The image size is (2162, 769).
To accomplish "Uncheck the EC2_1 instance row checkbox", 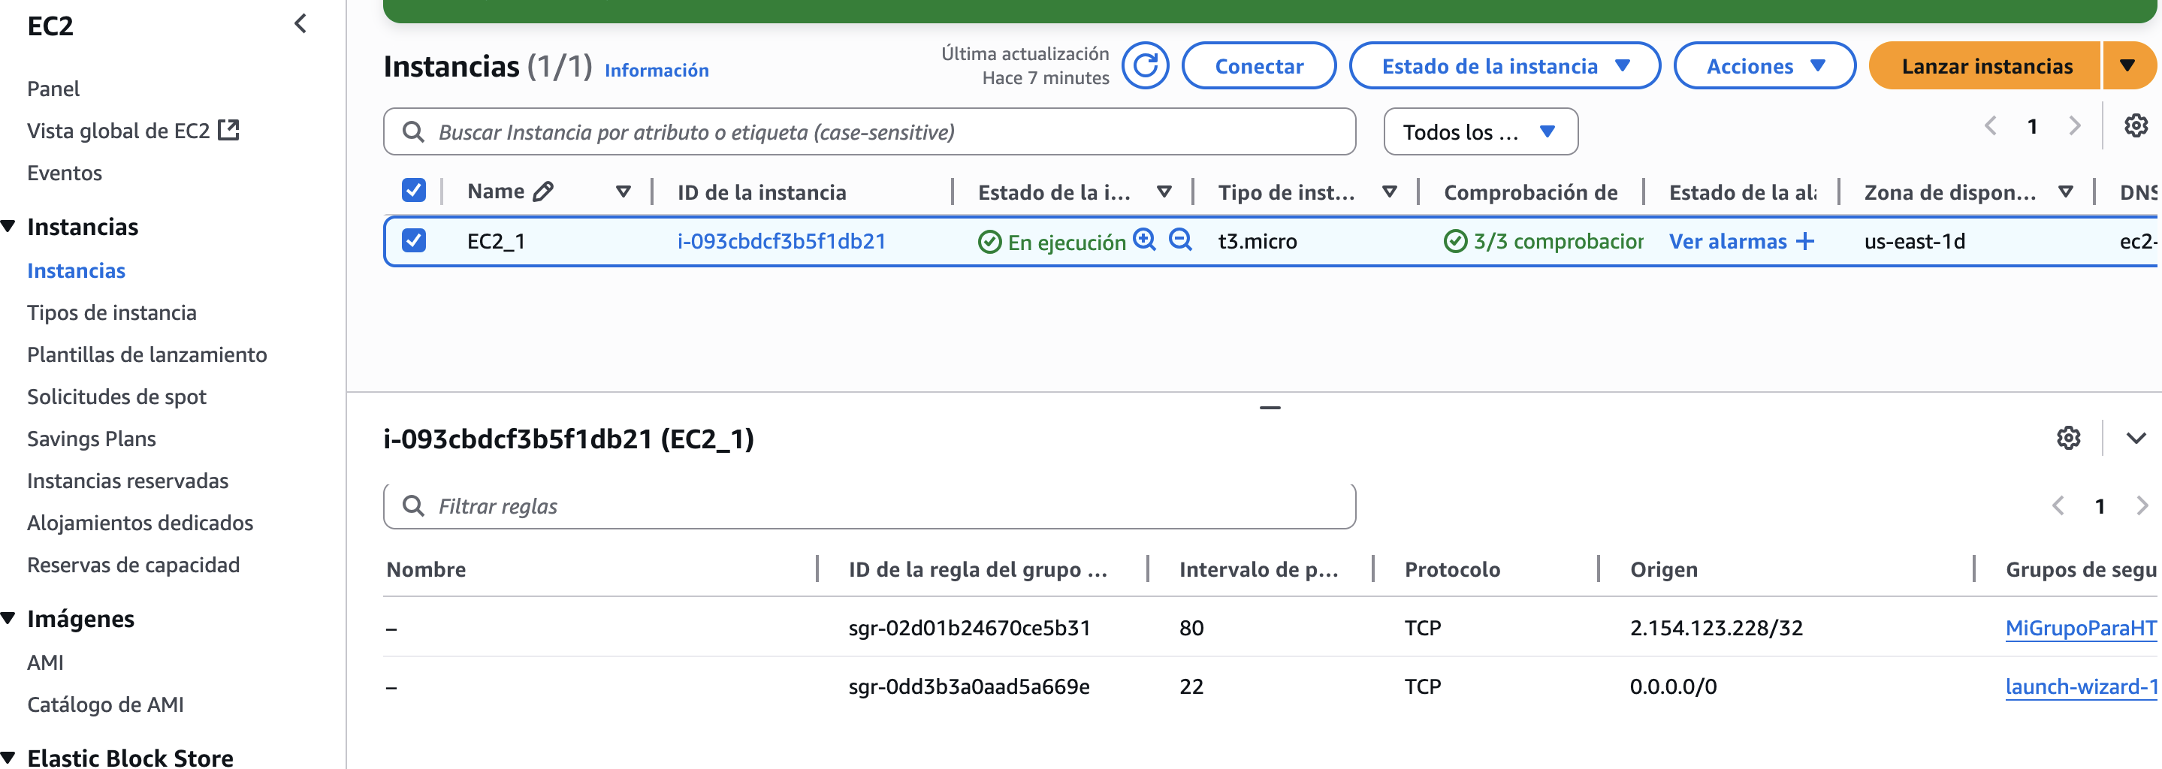I will (414, 240).
